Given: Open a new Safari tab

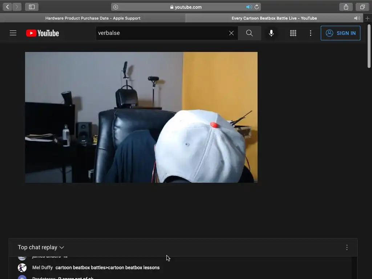Looking at the screenshot, I should [x=367, y=18].
